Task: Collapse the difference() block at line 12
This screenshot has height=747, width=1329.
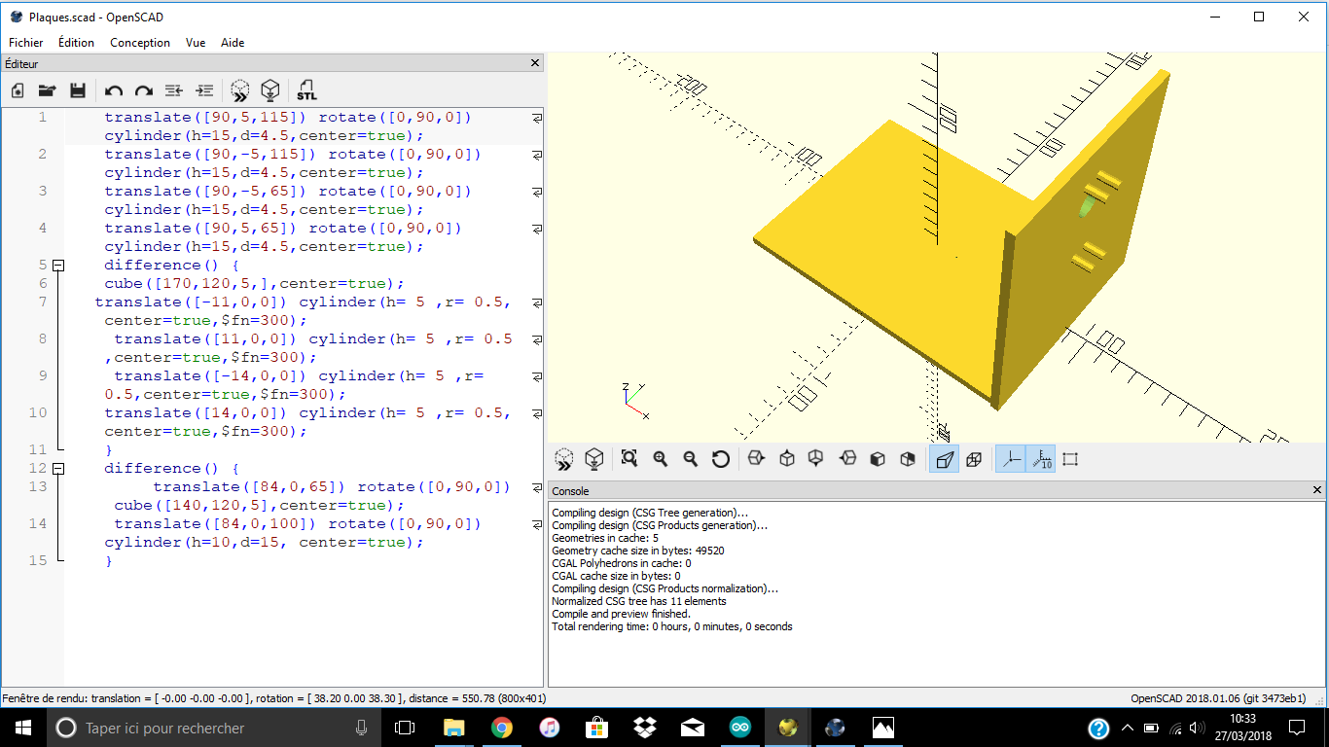Action: (x=58, y=468)
